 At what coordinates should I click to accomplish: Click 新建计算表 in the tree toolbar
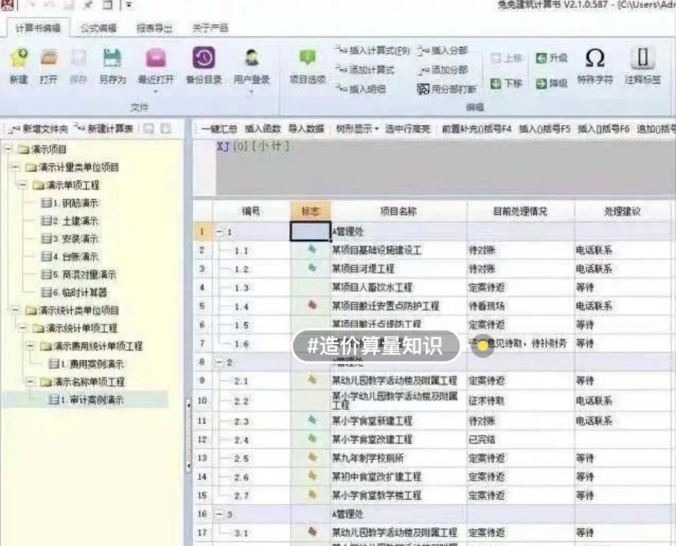tap(104, 128)
